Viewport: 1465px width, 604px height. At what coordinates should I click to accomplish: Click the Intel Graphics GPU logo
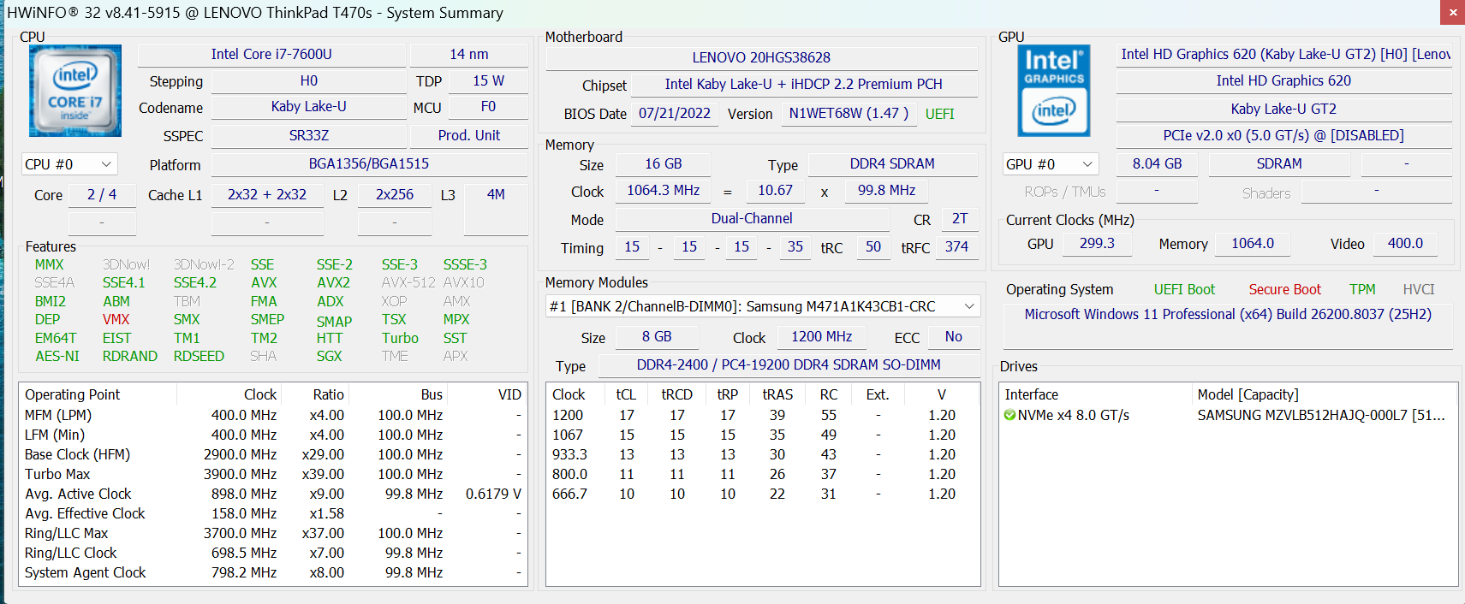click(1054, 91)
